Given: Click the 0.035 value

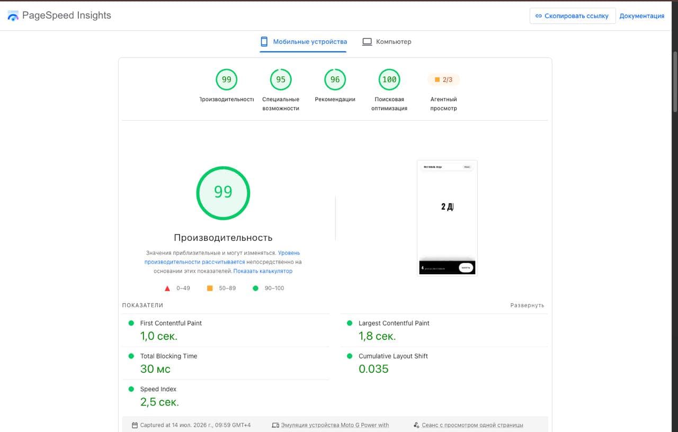Looking at the screenshot, I should pos(373,369).
